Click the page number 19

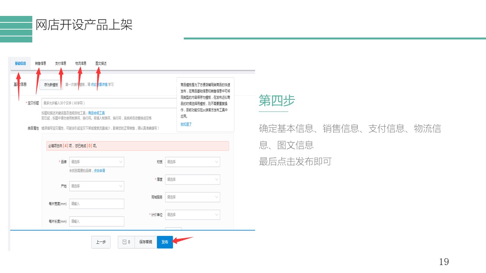coord(444,262)
